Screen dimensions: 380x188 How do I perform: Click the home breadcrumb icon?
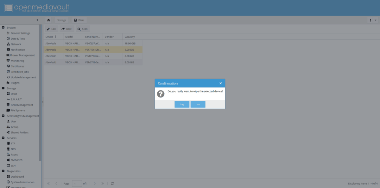coord(48,20)
